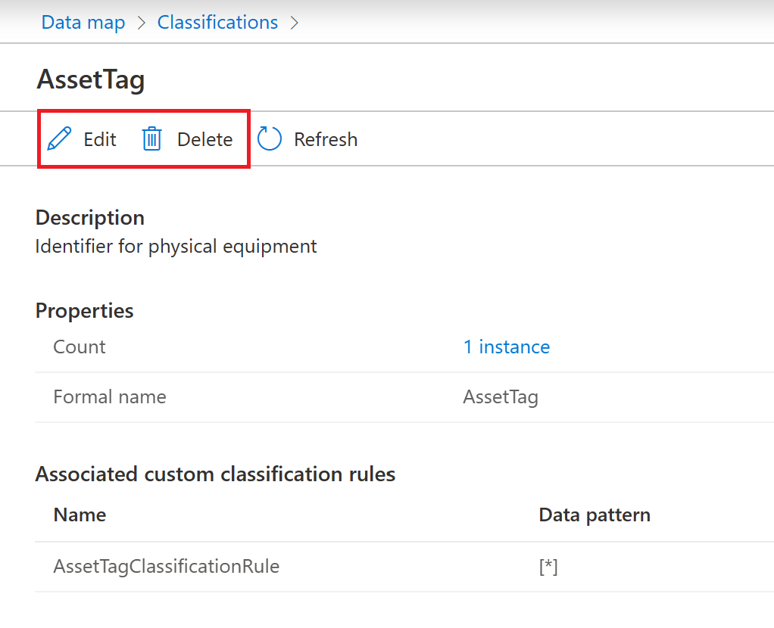This screenshot has height=628, width=774.
Task: Click the Refresh circular arrow icon
Action: point(269,138)
